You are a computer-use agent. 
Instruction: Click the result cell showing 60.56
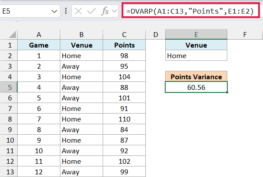click(x=196, y=87)
